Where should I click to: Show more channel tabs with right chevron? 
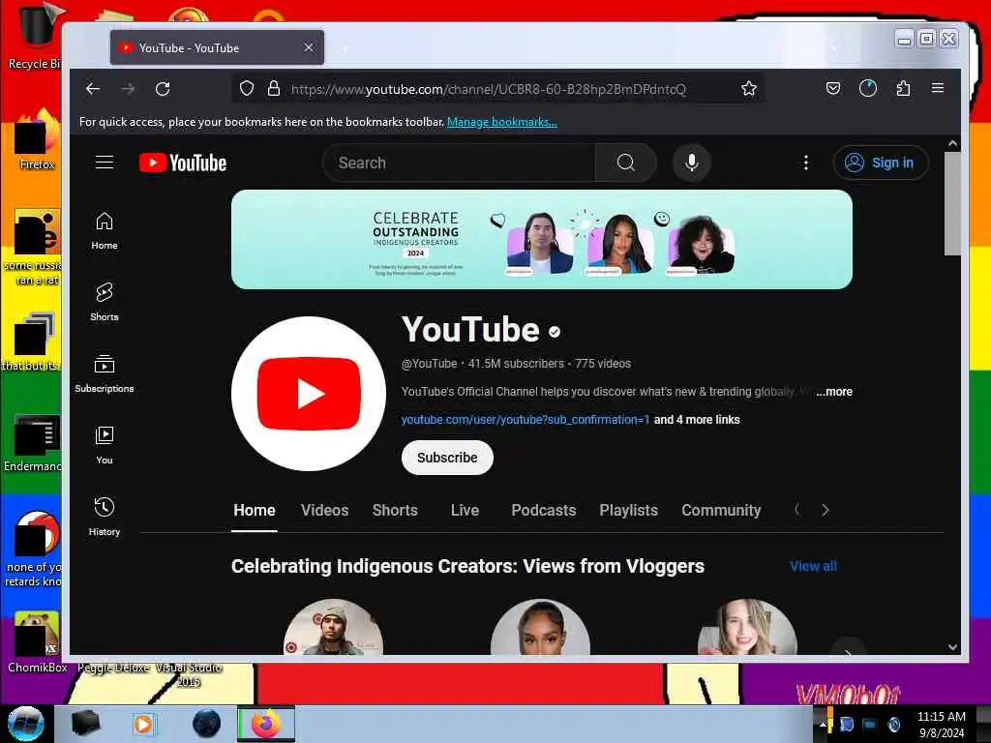825,510
